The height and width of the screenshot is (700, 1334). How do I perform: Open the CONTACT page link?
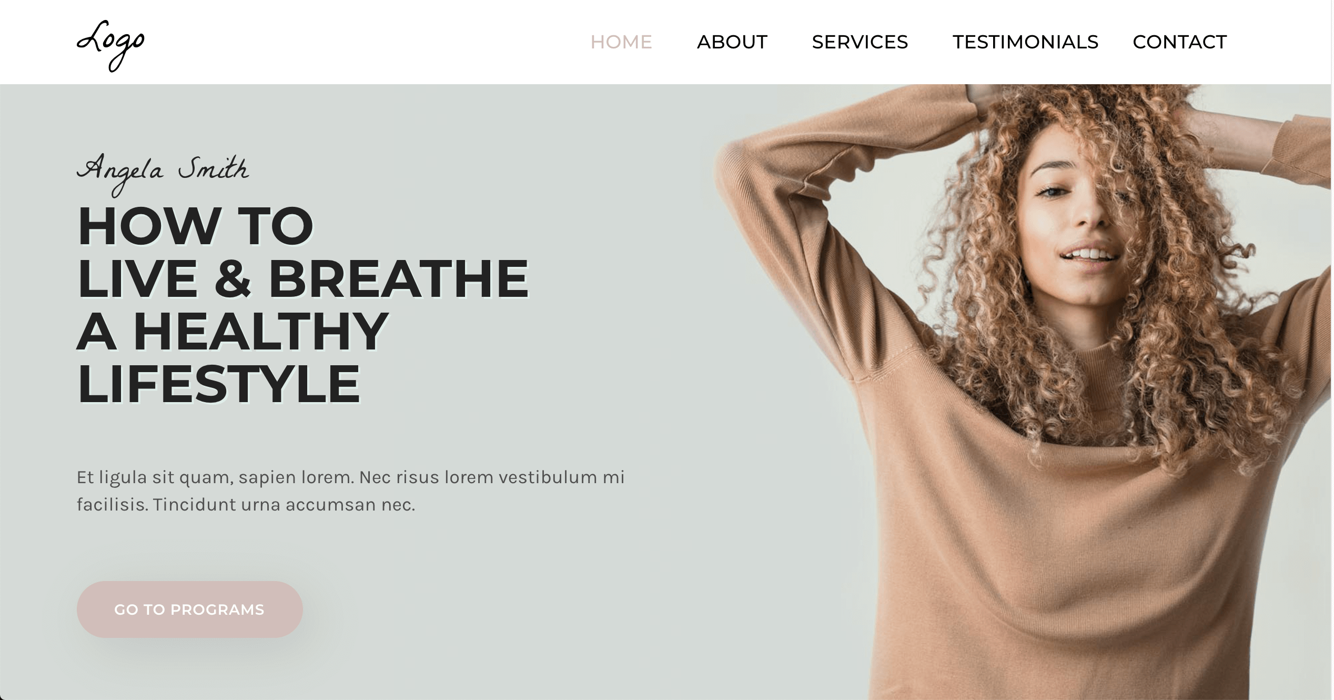[x=1179, y=42]
